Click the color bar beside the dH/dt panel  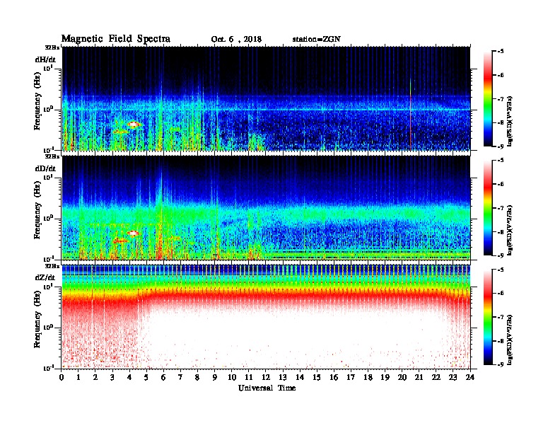click(x=488, y=99)
